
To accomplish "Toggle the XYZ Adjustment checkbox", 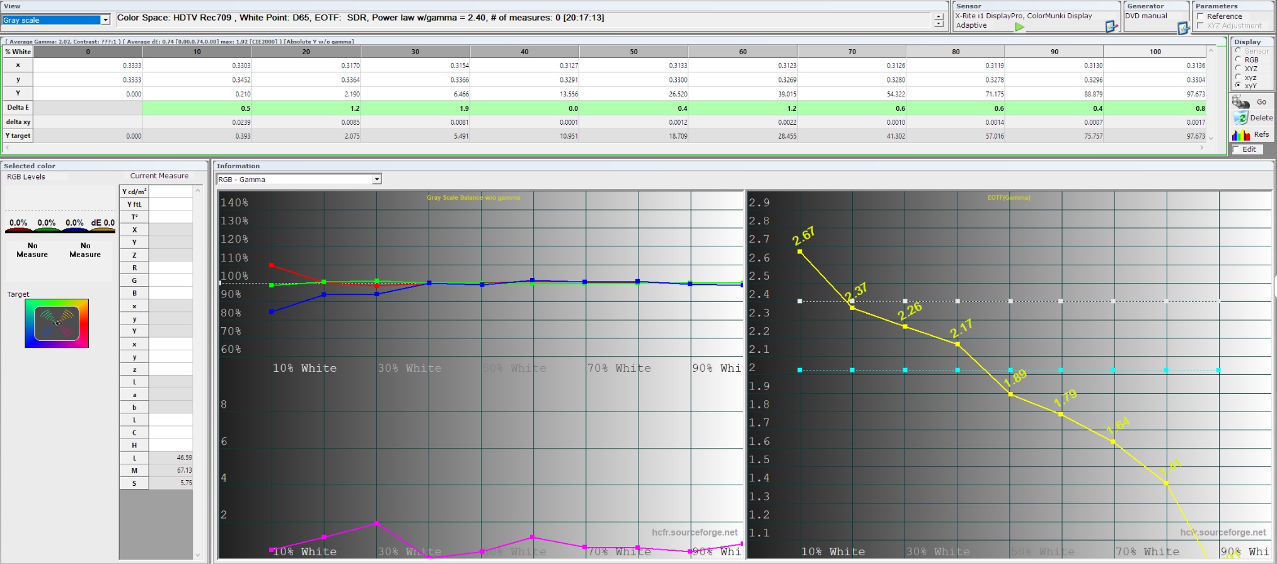I will (x=1201, y=26).
